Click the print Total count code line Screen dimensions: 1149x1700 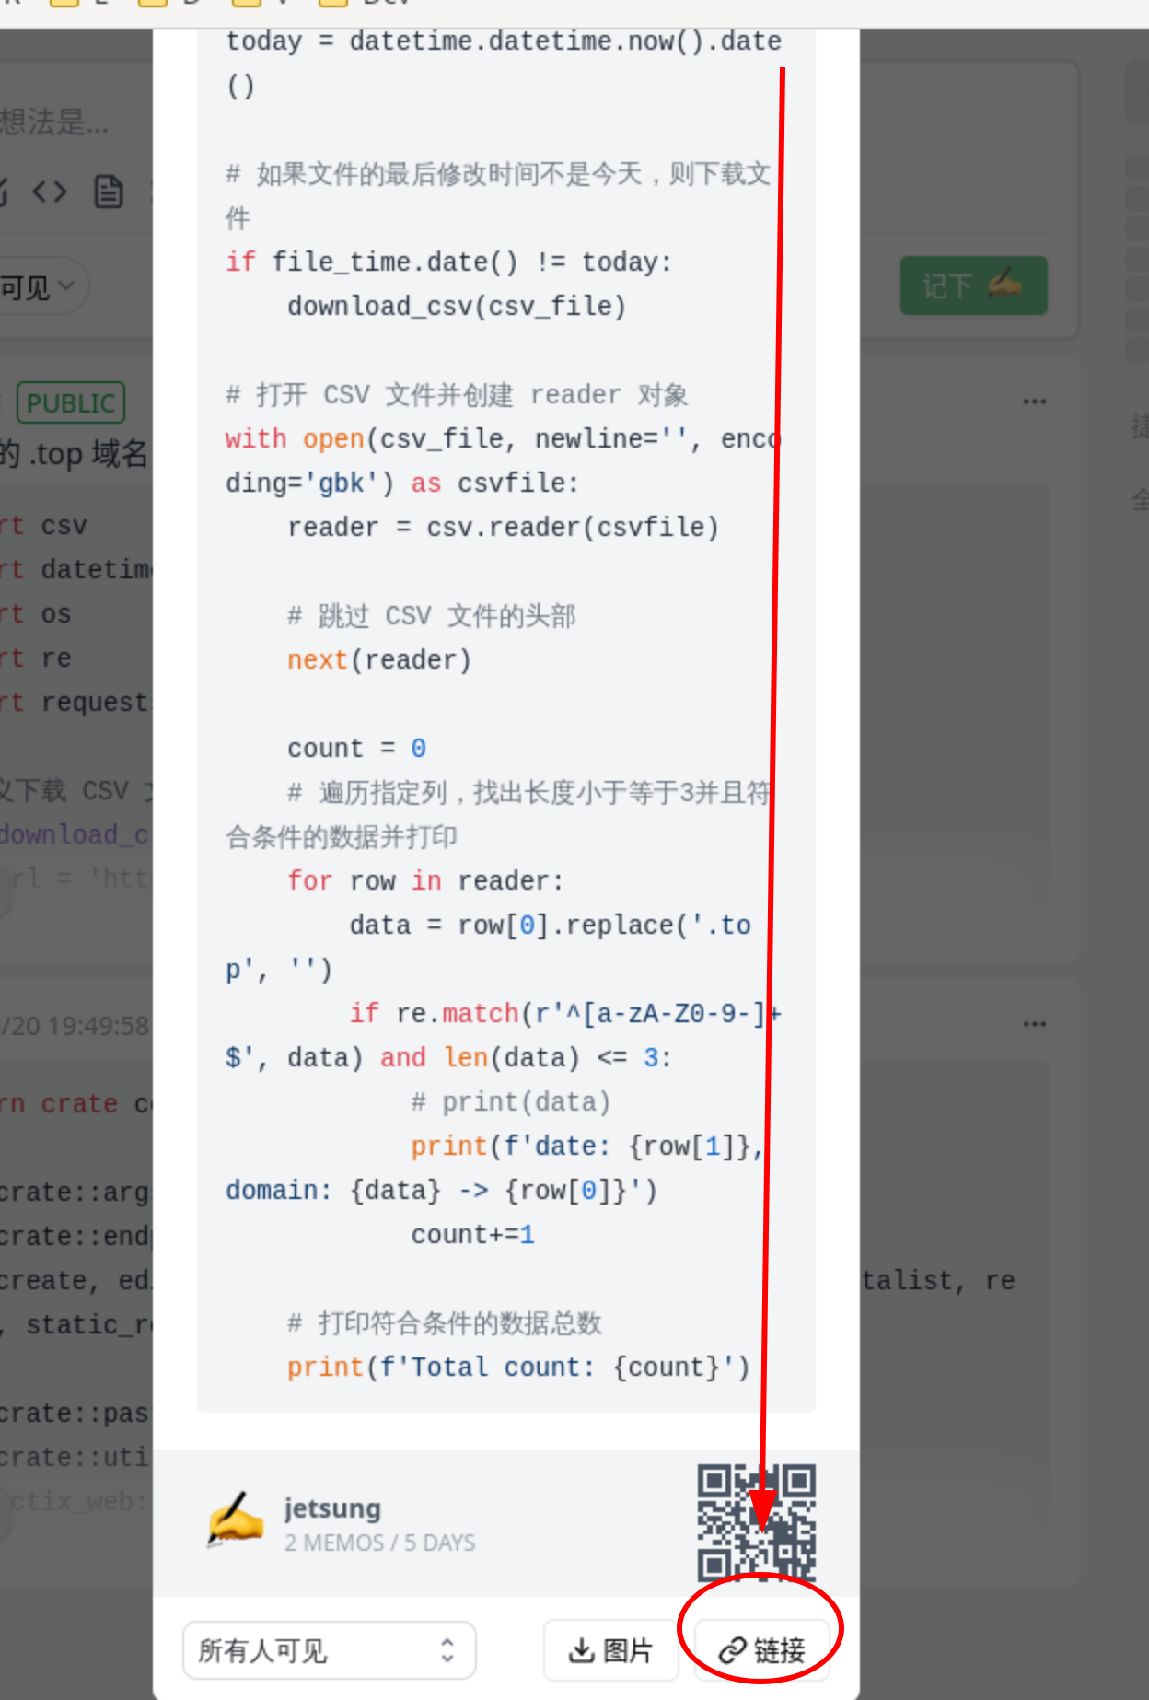pos(518,1368)
